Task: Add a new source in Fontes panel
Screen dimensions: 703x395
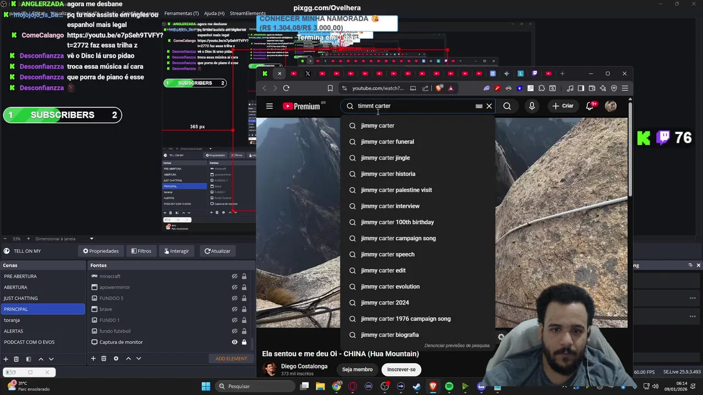Action: (x=93, y=359)
